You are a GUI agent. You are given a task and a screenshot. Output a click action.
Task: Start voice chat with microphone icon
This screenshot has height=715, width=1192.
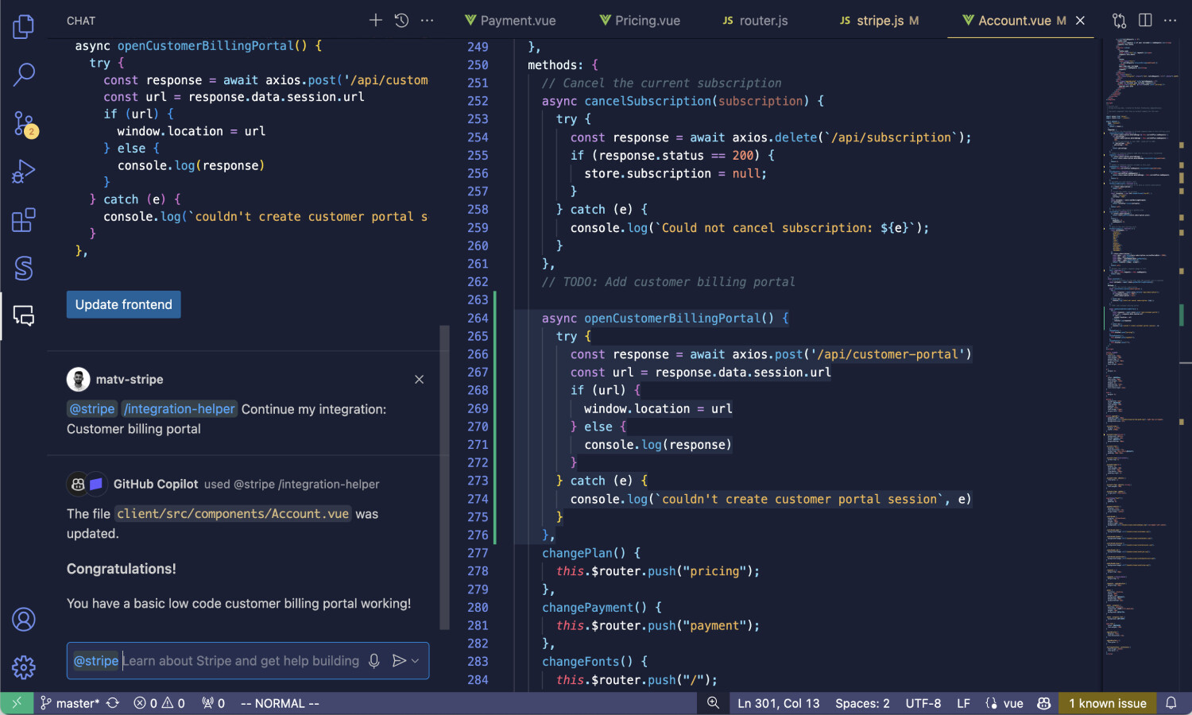tap(374, 661)
